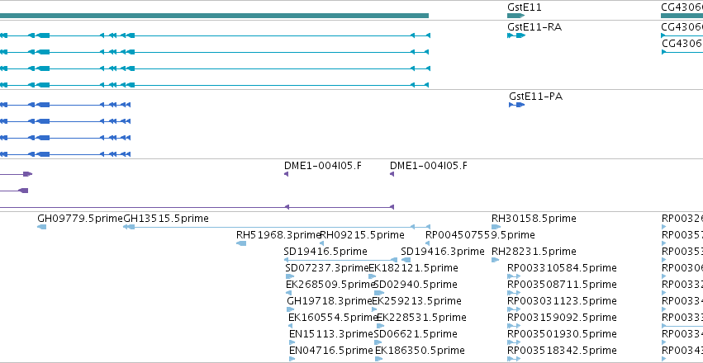
Task: Click the RH28231.5prime label
Action: (x=534, y=252)
